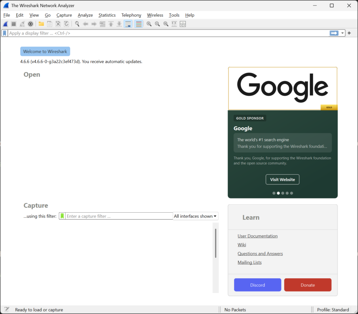This screenshot has width=358, height=314.
Task: Open the Telephony menu
Action: [x=131, y=15]
